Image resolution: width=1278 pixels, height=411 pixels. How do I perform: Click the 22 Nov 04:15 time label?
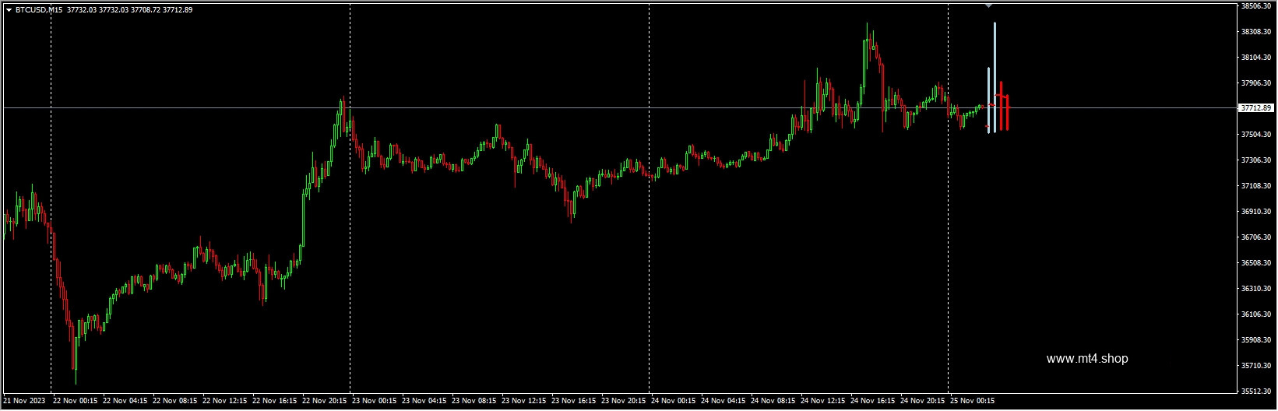click(125, 402)
